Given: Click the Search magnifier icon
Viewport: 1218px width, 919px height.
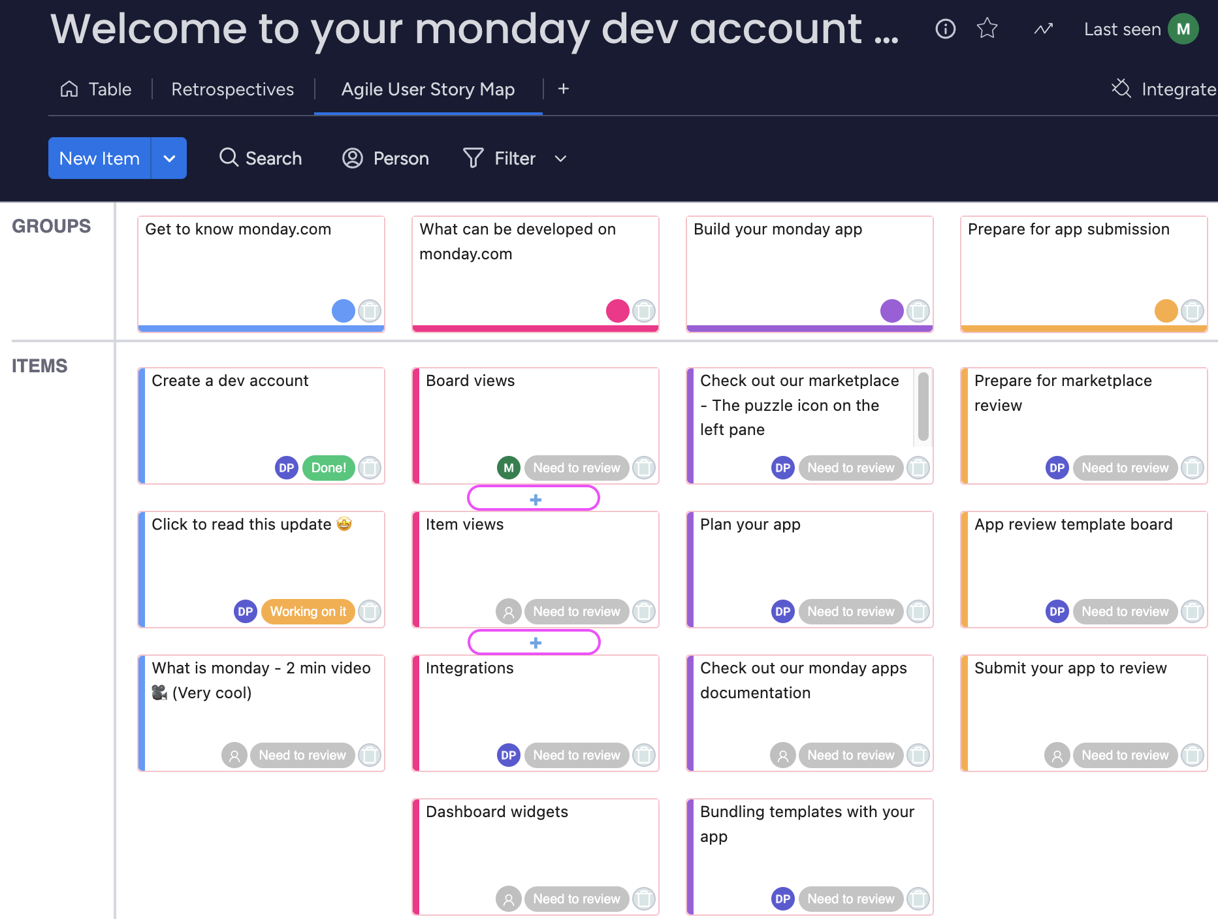Looking at the screenshot, I should [x=229, y=157].
